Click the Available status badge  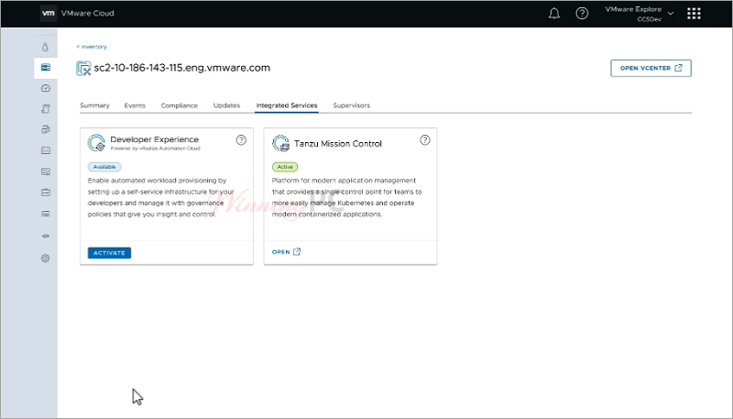(x=104, y=167)
